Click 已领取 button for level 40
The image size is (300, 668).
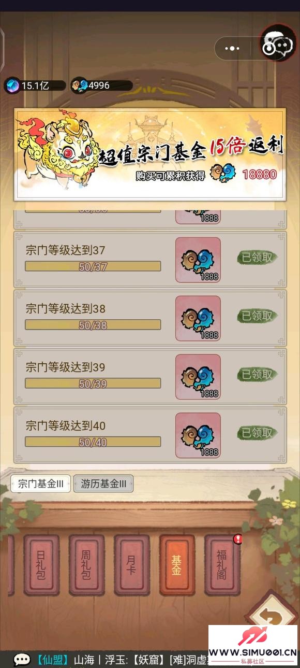[x=257, y=433]
